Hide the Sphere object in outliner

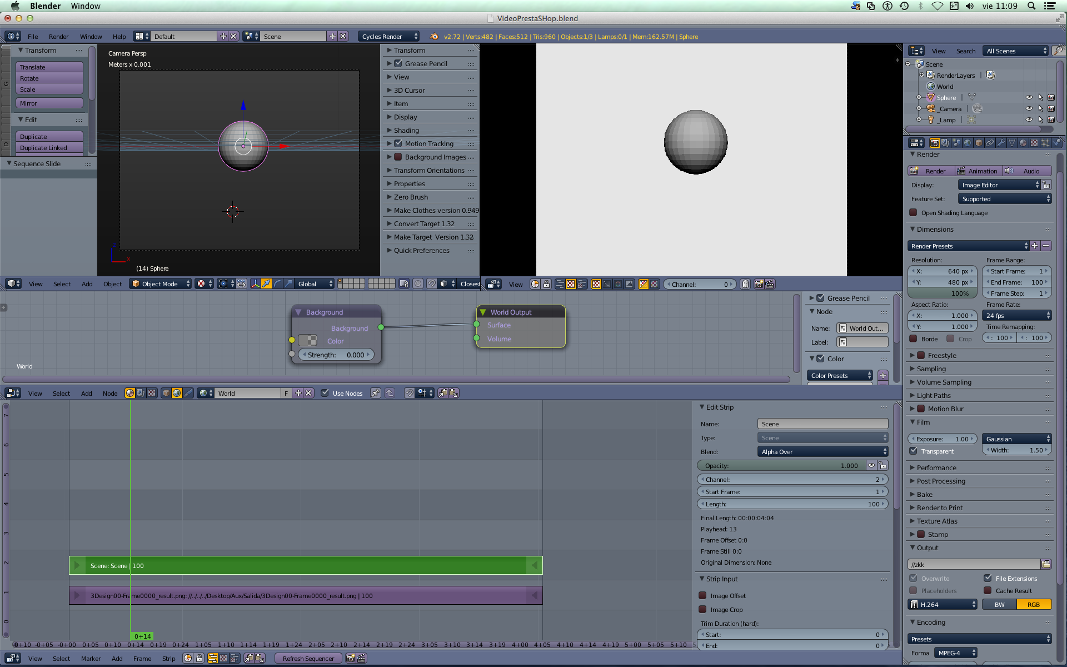tap(1029, 98)
